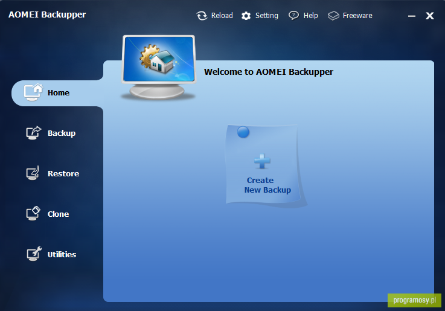The image size is (445, 311).
Task: Click the blue plus icon on the note
Action: 262,161
